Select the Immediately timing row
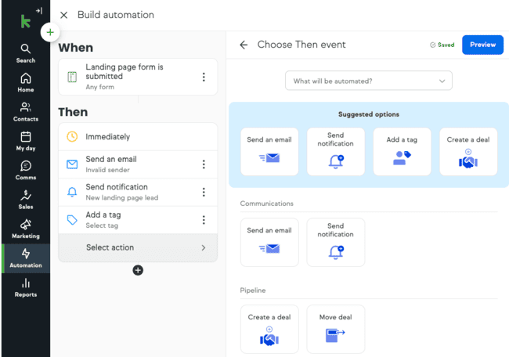The height and width of the screenshot is (357, 509). point(138,137)
